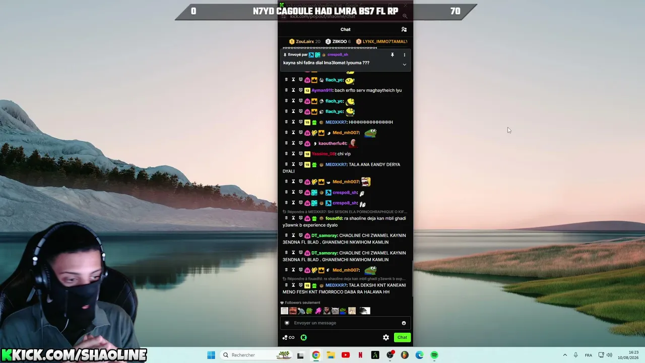The height and width of the screenshot is (363, 645).
Task: Insert the red screaming face emote
Action: pyautogui.click(x=293, y=311)
